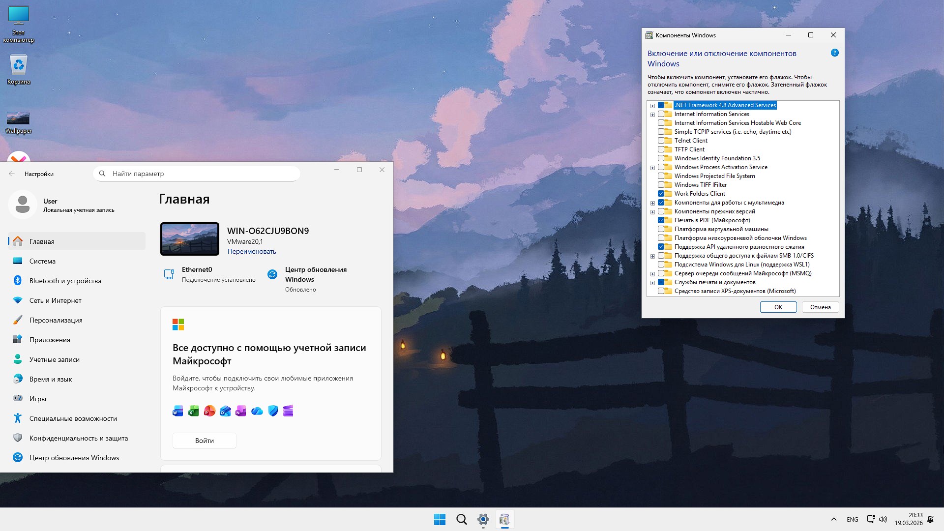944x531 pixels.
Task: Open the Система section icon in Settings sidebar
Action: [18, 261]
